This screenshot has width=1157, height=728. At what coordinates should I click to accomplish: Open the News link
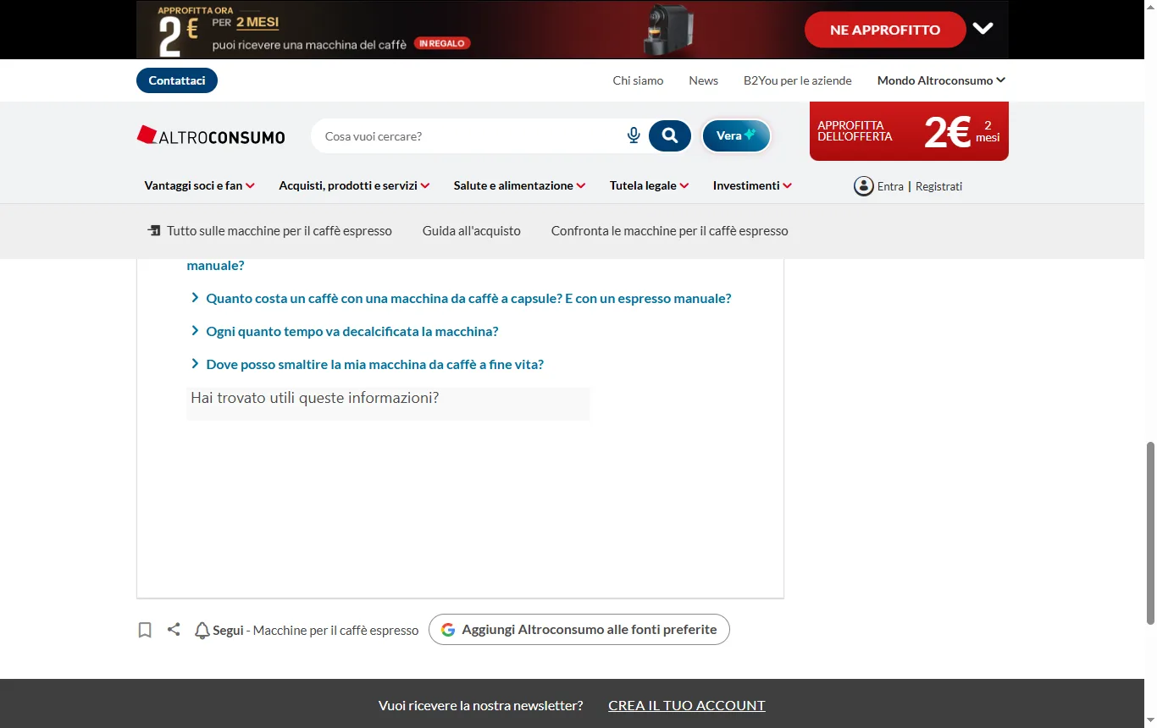pyautogui.click(x=703, y=80)
